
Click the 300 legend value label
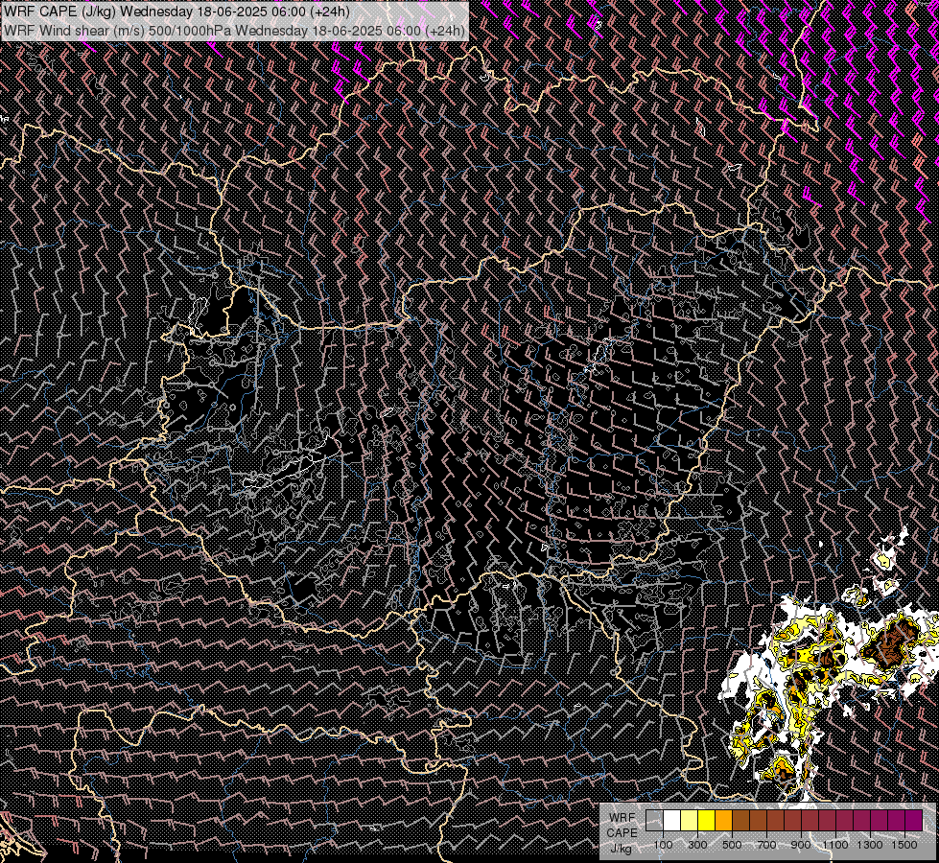coord(697,845)
